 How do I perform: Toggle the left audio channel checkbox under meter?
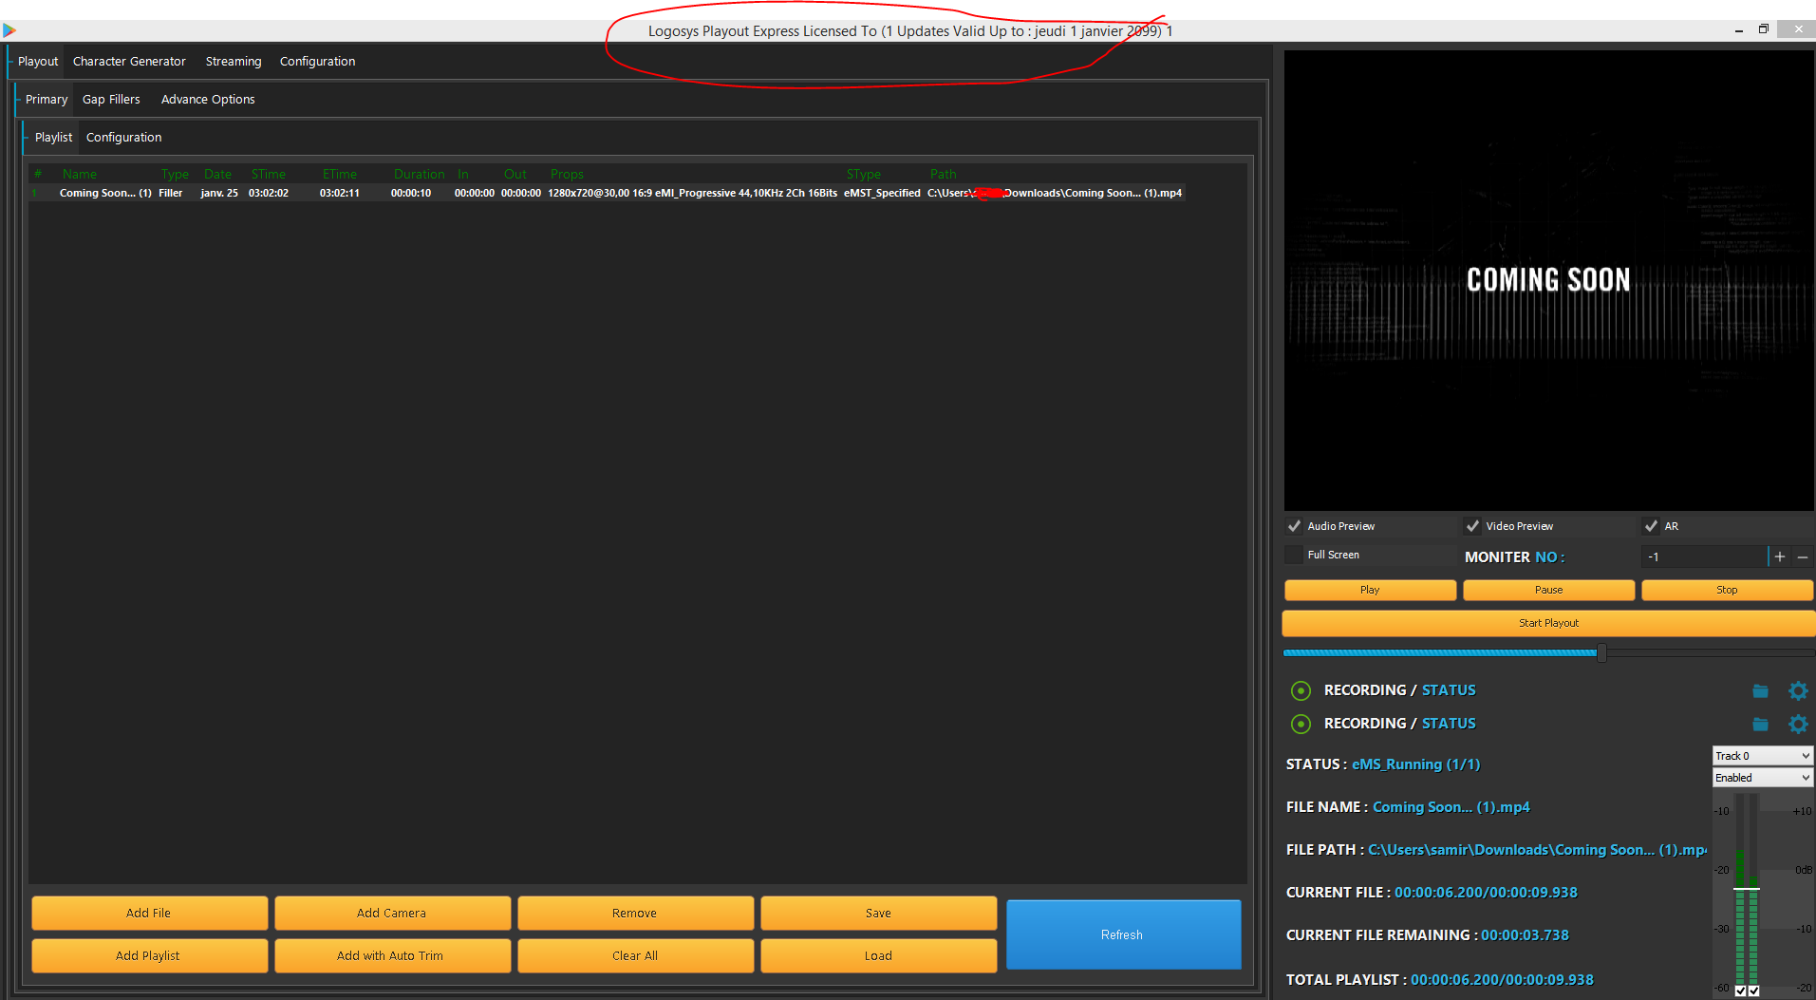click(x=1740, y=991)
